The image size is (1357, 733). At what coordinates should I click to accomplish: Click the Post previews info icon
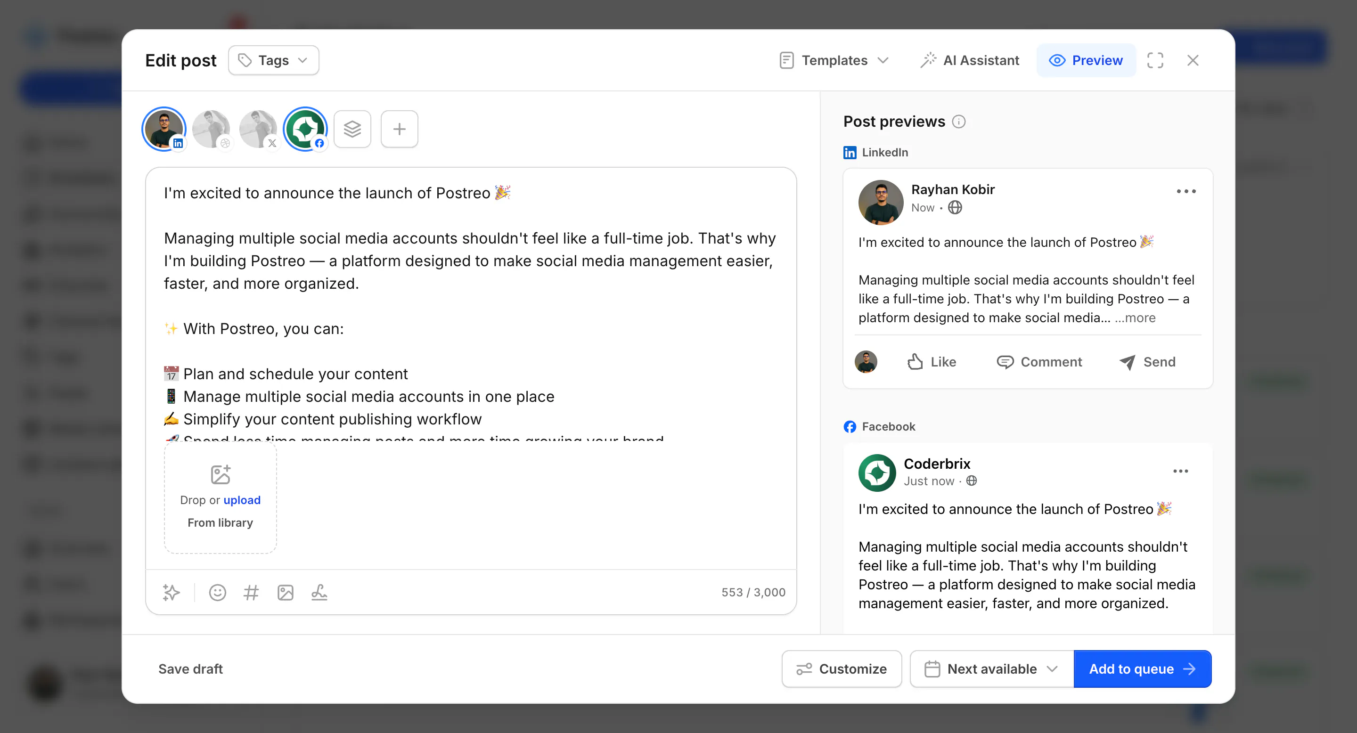point(959,122)
